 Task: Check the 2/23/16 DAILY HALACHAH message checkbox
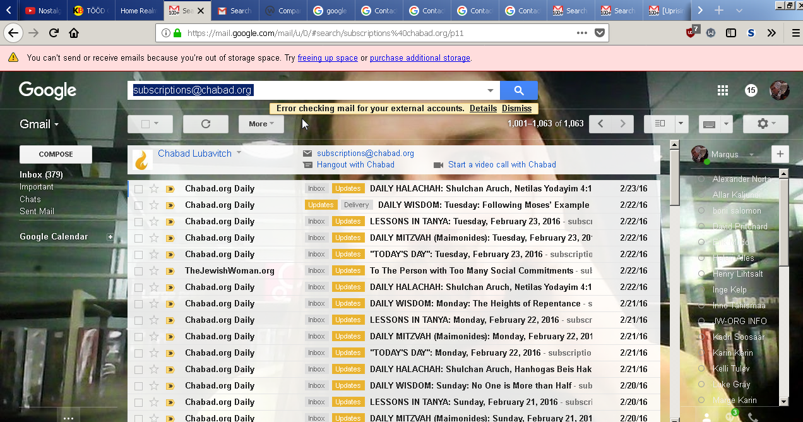click(138, 188)
